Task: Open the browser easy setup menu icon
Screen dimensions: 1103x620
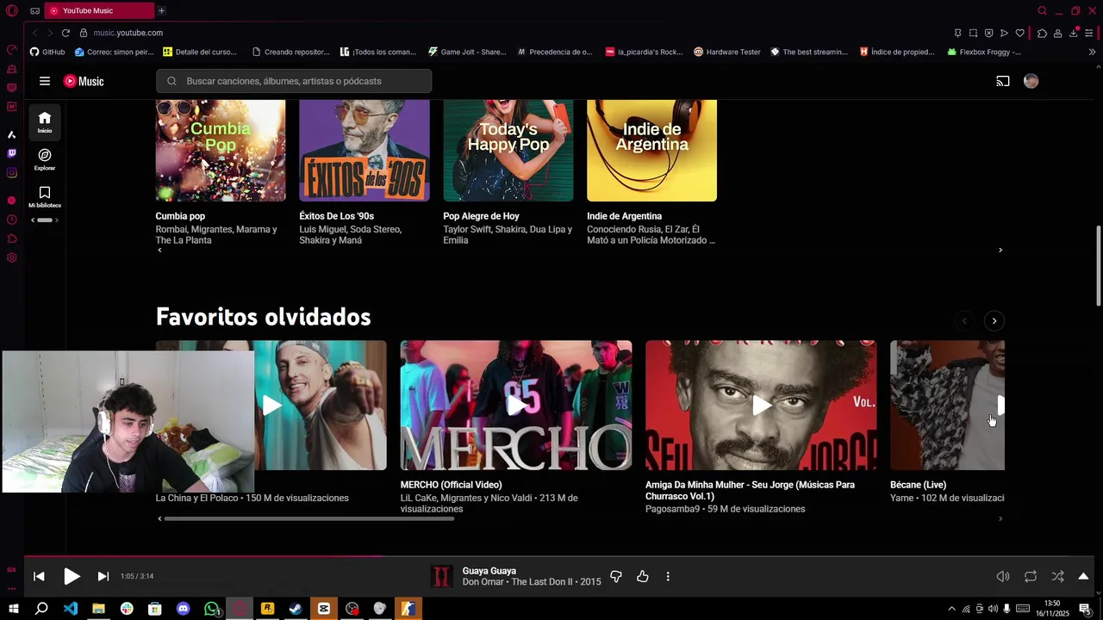Action: click(x=1089, y=33)
